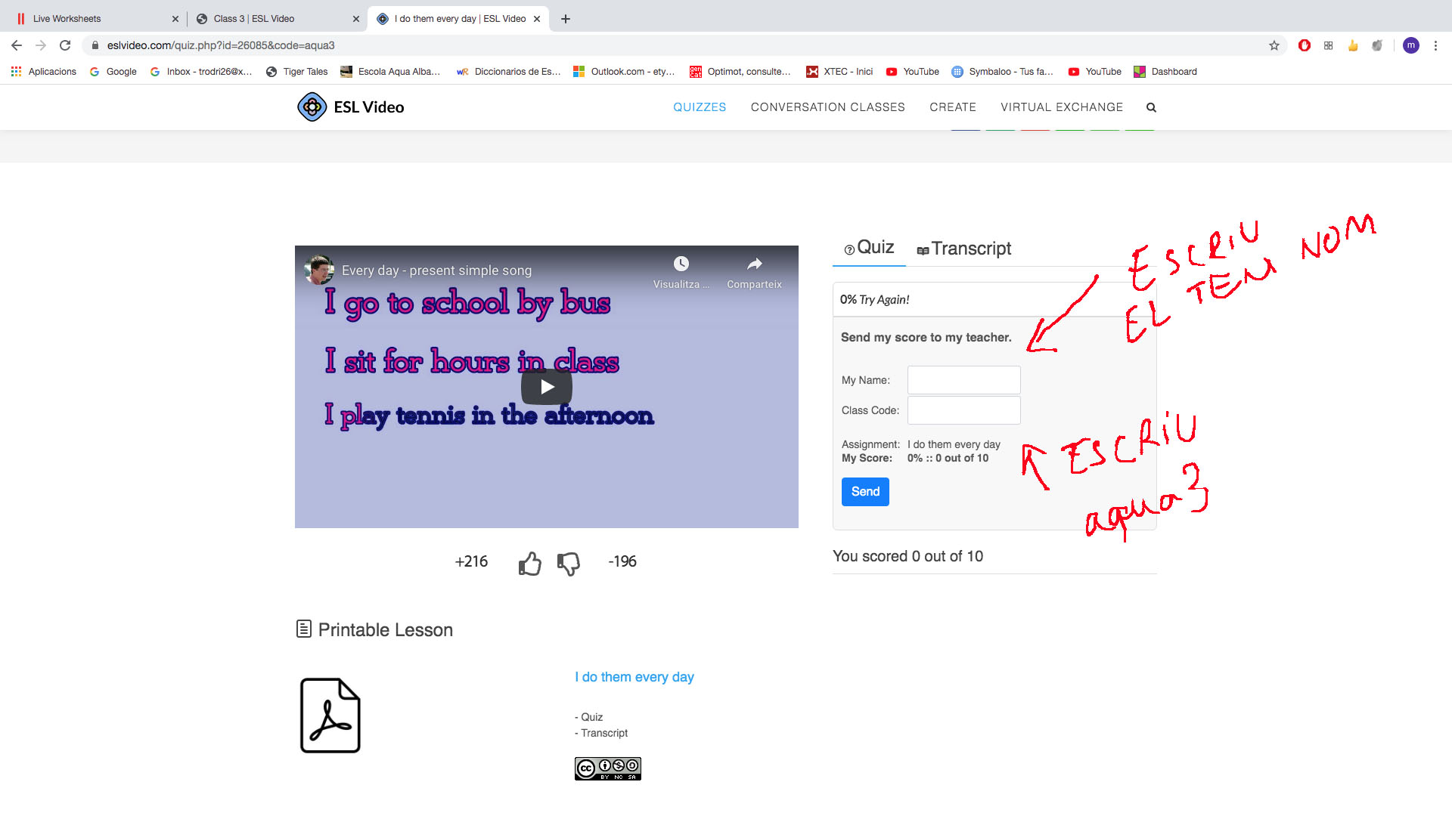Viewport: 1452px width, 816px height.
Task: Click the thumbs up like icon
Action: [x=529, y=563]
